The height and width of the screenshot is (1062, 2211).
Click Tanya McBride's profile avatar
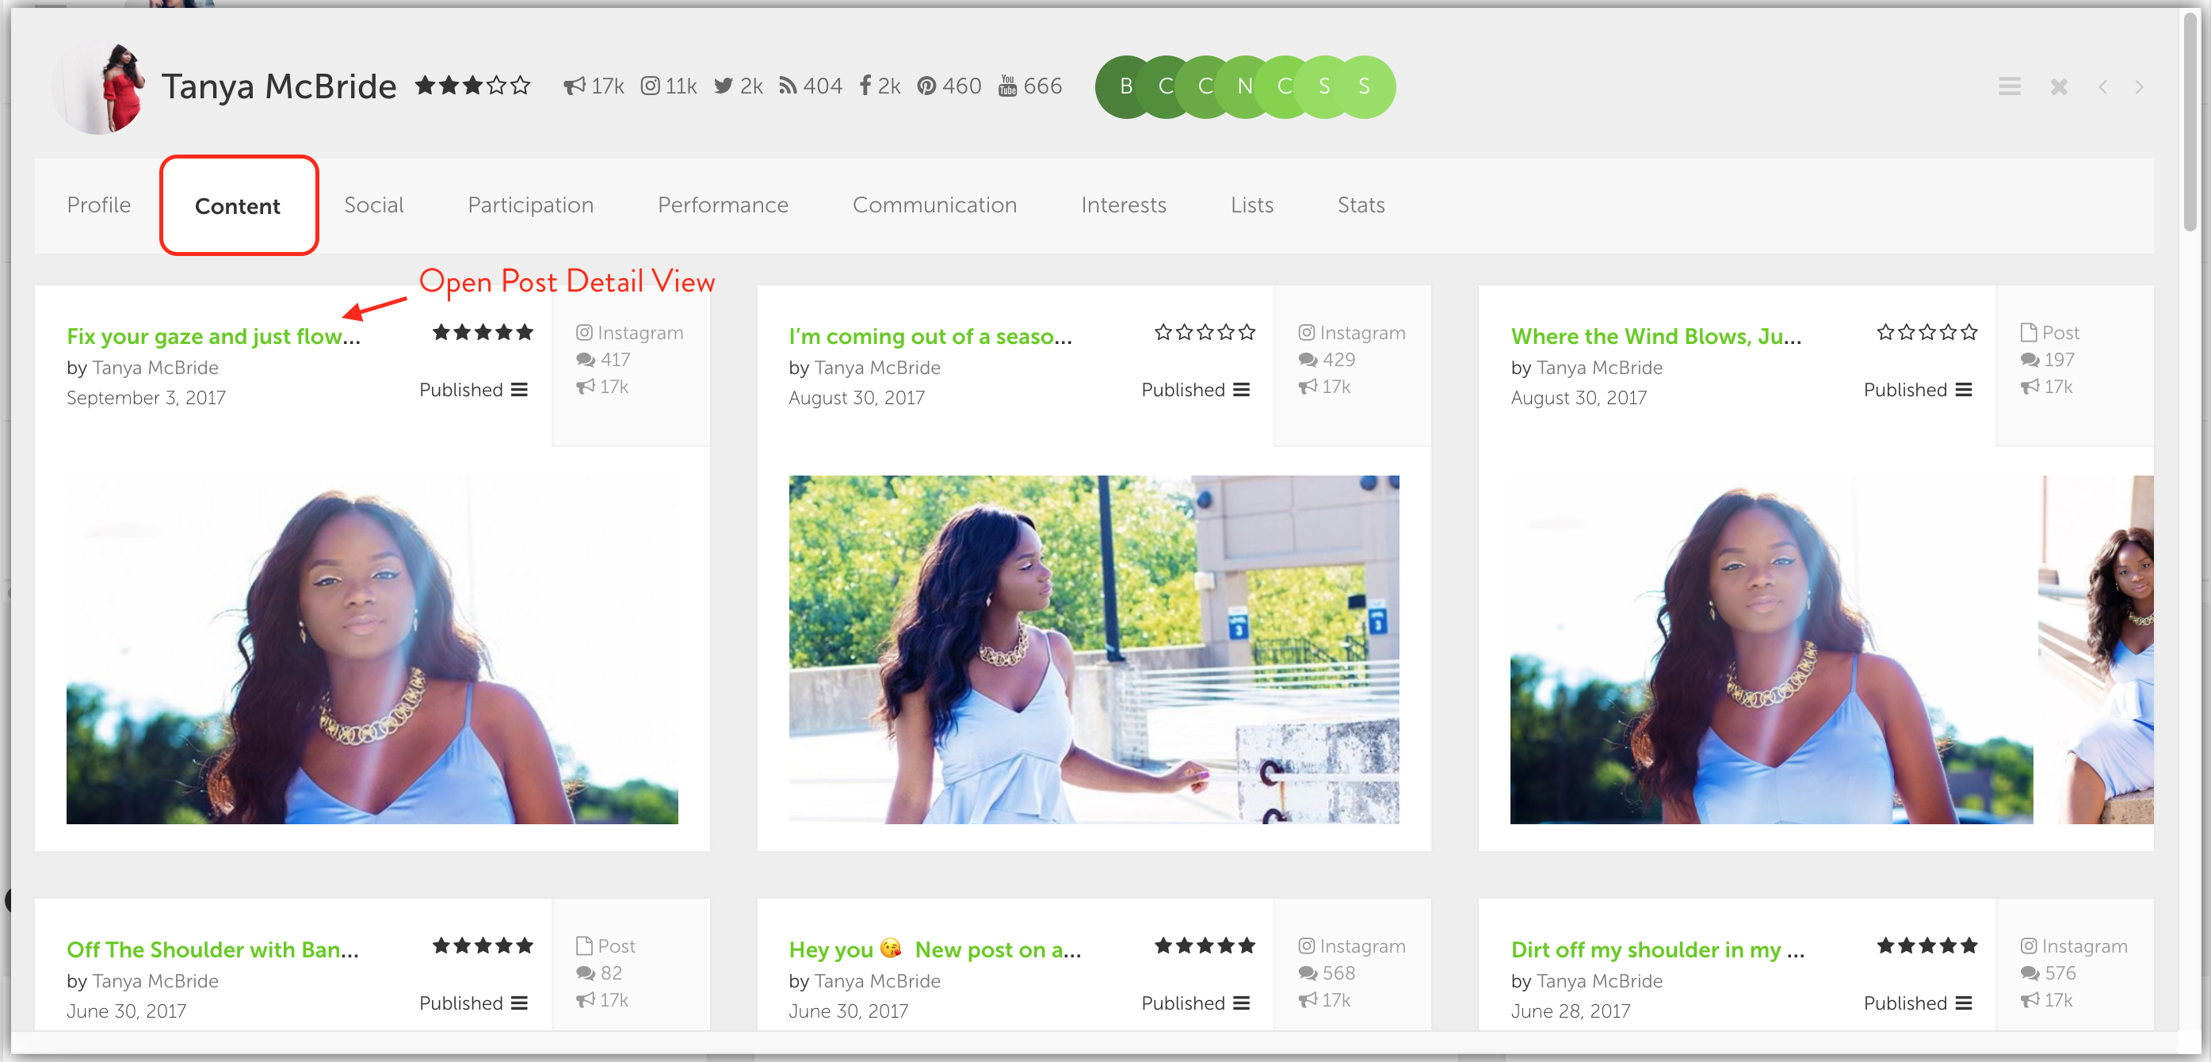[x=99, y=87]
